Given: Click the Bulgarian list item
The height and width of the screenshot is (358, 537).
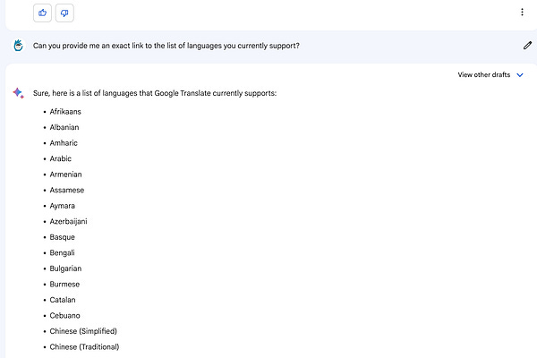Looking at the screenshot, I should point(65,268).
